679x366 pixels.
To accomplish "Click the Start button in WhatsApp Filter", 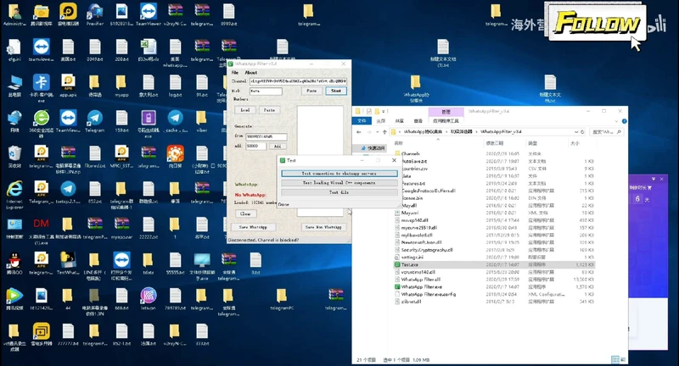I will click(336, 91).
